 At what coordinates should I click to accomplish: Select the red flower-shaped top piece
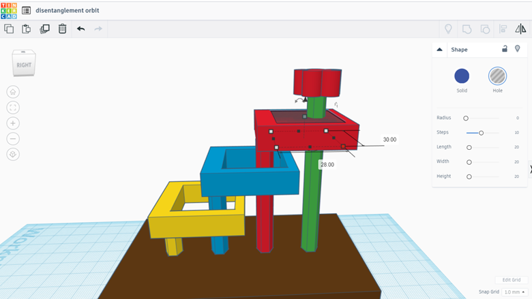[x=318, y=83]
